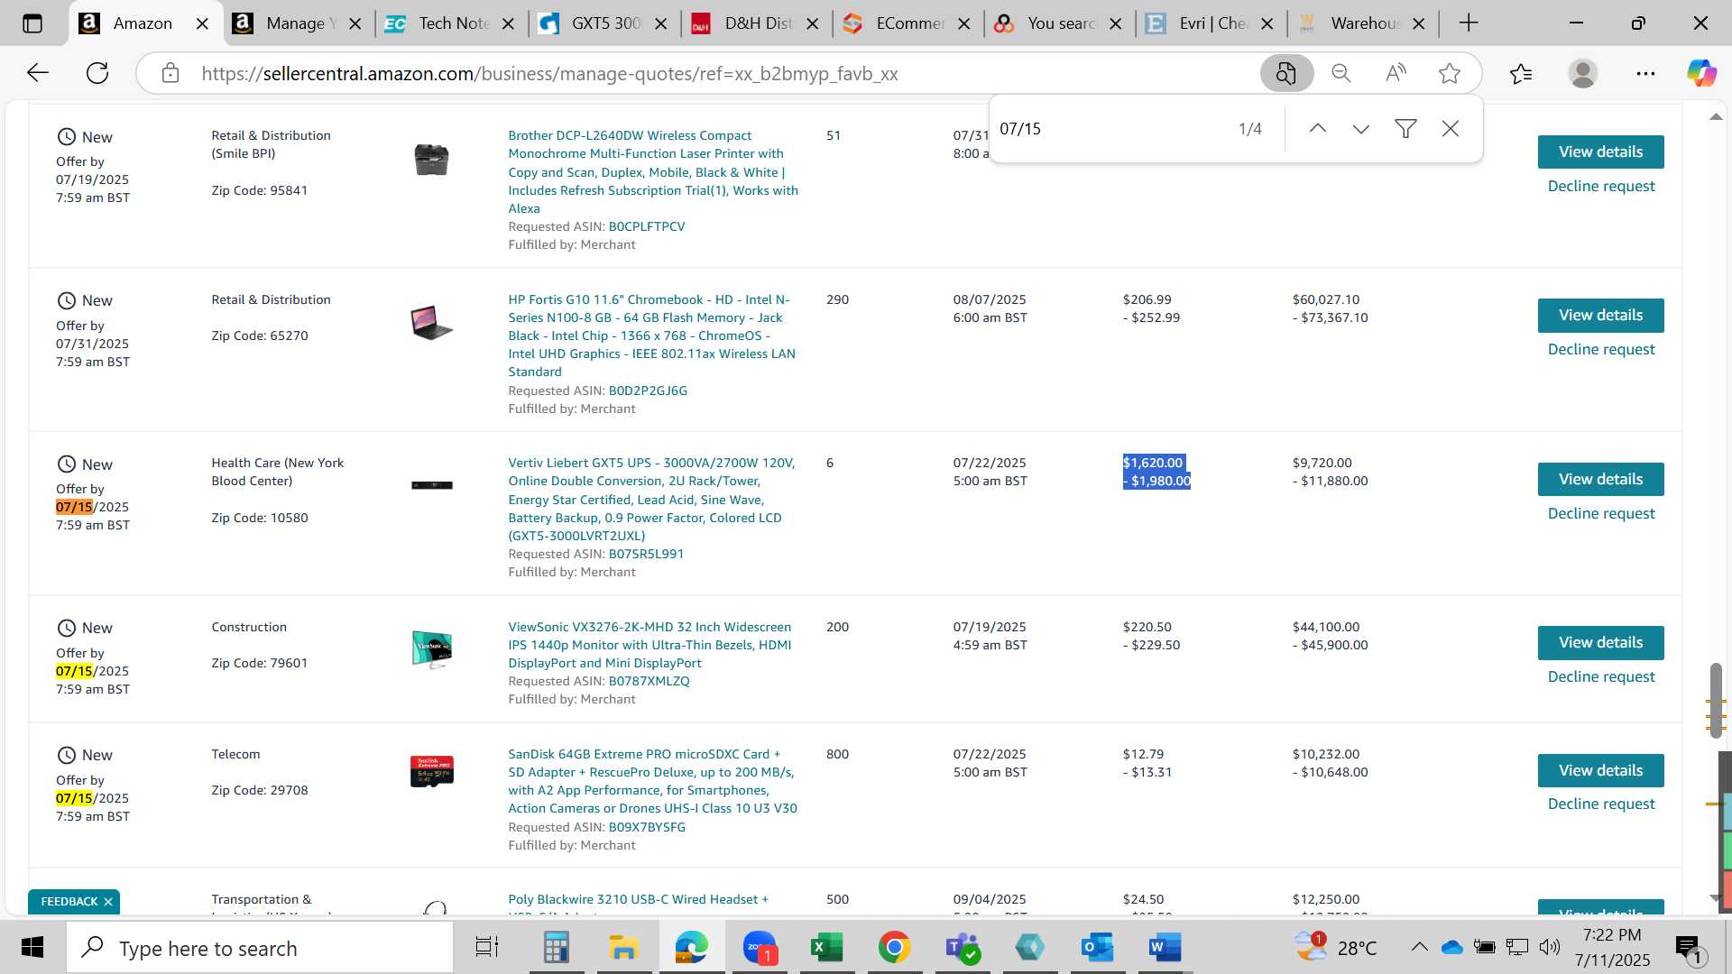
Task: Open the zoom out magnifier icon
Action: point(1341,73)
